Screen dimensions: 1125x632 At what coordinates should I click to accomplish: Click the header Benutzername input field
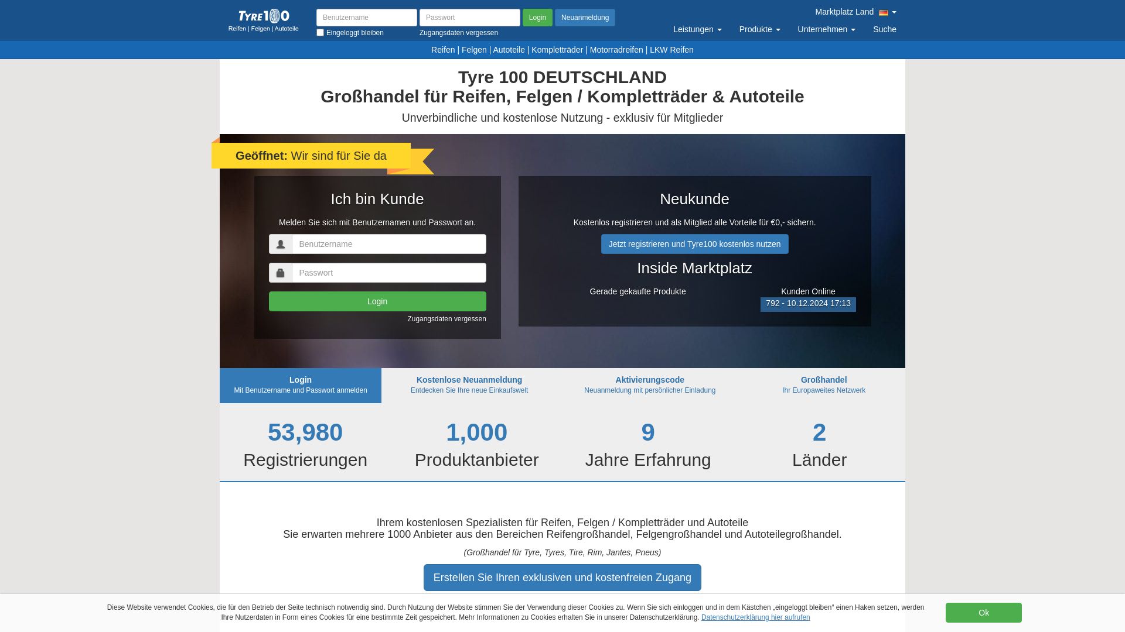point(367,18)
